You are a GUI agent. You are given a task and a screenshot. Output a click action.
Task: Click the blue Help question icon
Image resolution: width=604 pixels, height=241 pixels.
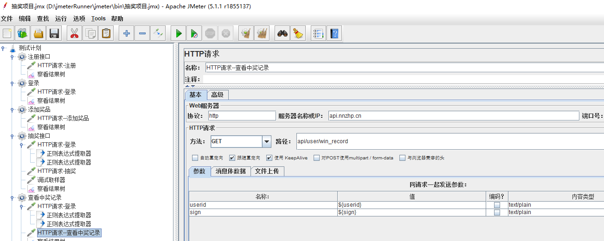click(x=334, y=33)
